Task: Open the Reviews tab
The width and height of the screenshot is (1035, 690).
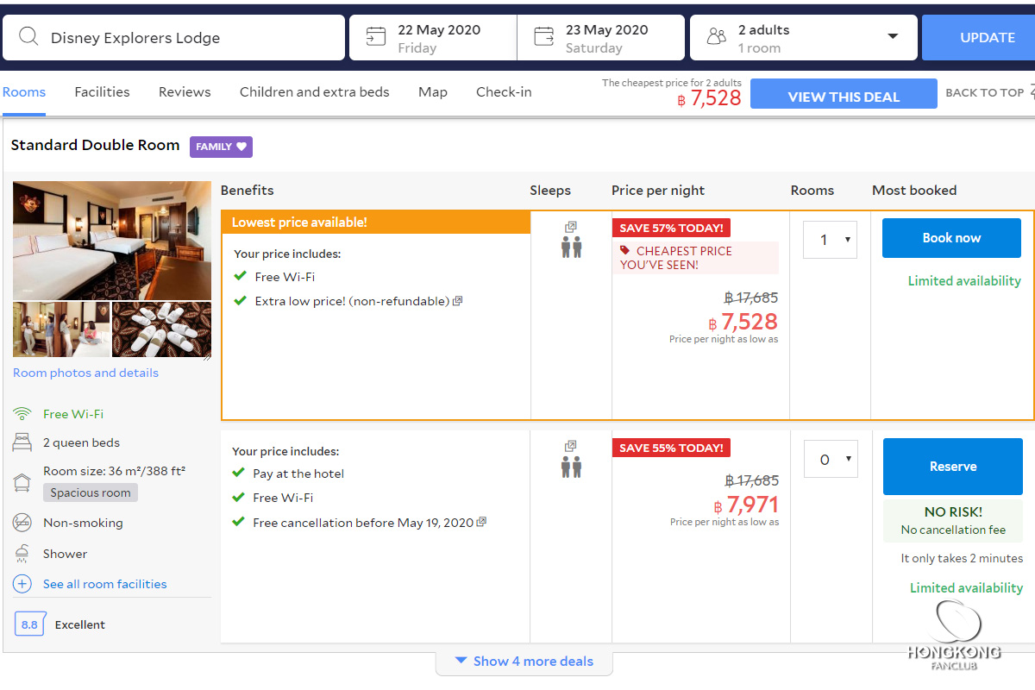Action: pyautogui.click(x=185, y=92)
